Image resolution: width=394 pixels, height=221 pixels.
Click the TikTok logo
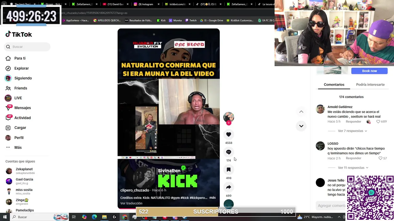[x=19, y=34]
